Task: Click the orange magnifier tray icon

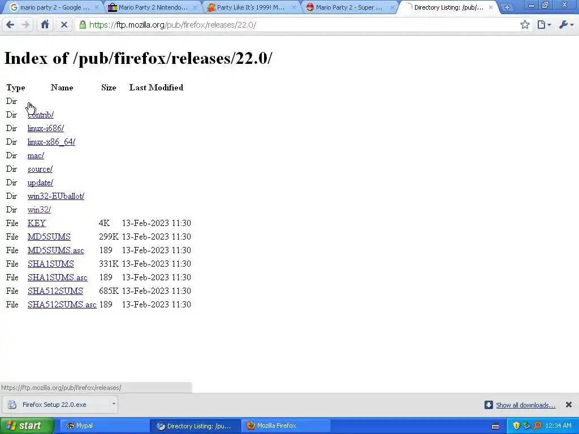Action: point(537,426)
